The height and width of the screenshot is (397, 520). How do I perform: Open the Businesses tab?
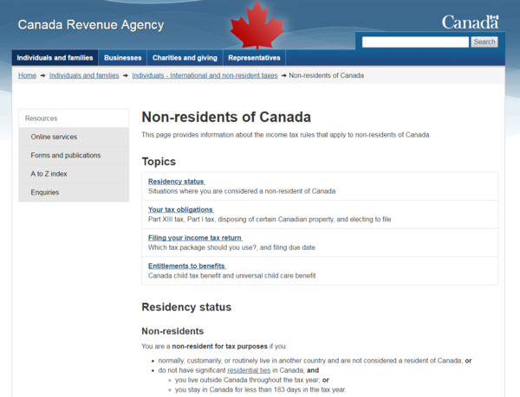click(x=123, y=58)
